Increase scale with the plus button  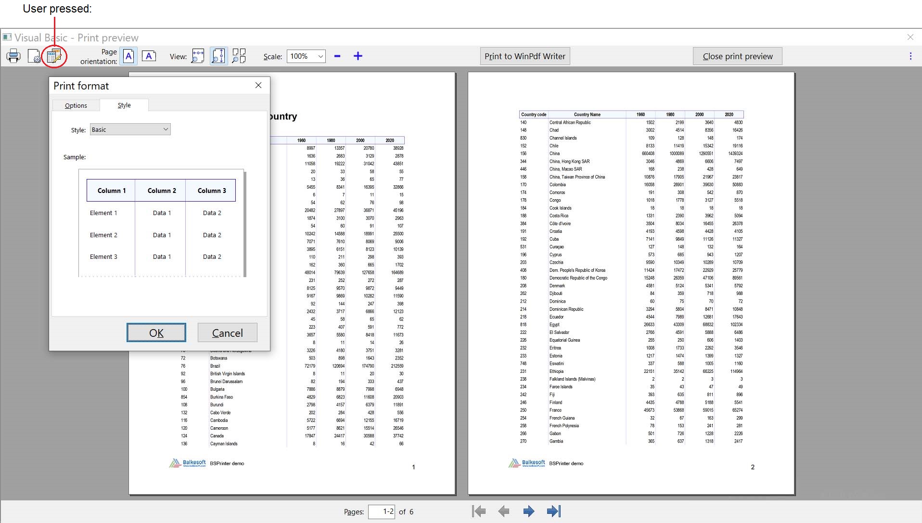tap(358, 56)
